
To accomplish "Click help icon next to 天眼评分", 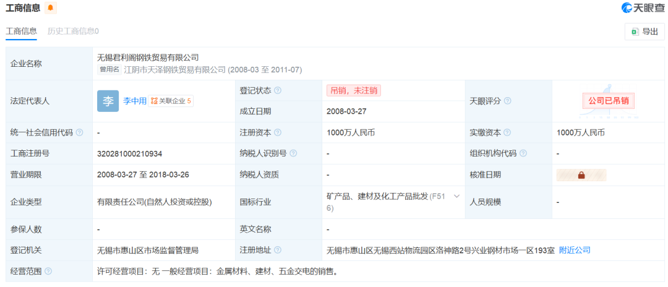I will pyautogui.click(x=507, y=101).
